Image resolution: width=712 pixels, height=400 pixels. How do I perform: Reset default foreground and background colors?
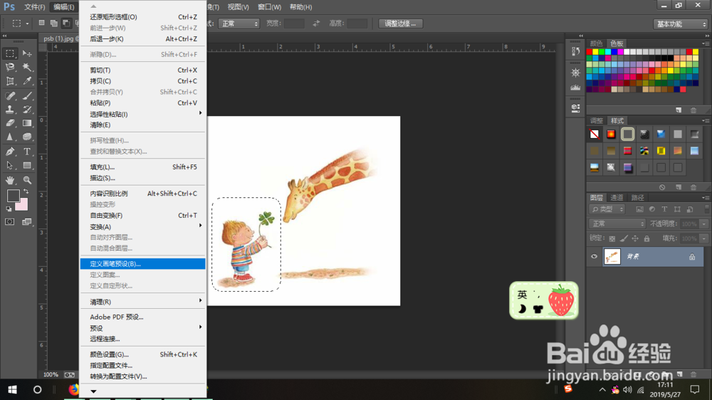click(x=9, y=209)
